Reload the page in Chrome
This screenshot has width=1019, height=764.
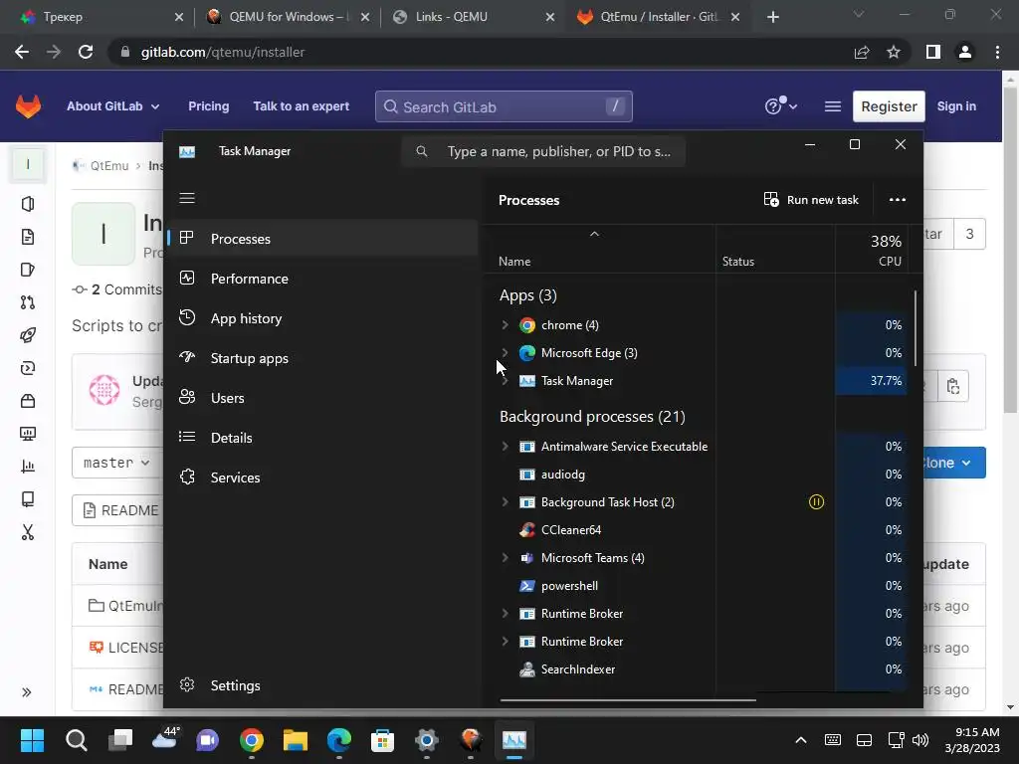tap(86, 52)
